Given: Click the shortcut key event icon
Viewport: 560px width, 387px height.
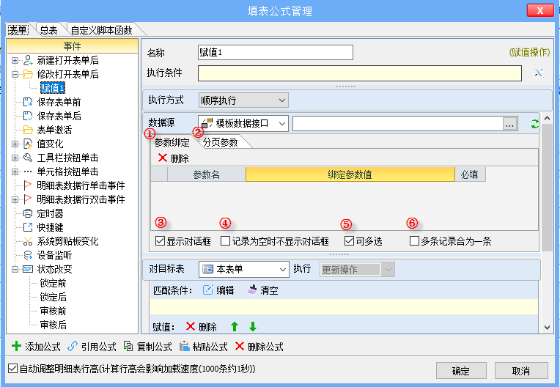Looking at the screenshot, I should pos(28,227).
